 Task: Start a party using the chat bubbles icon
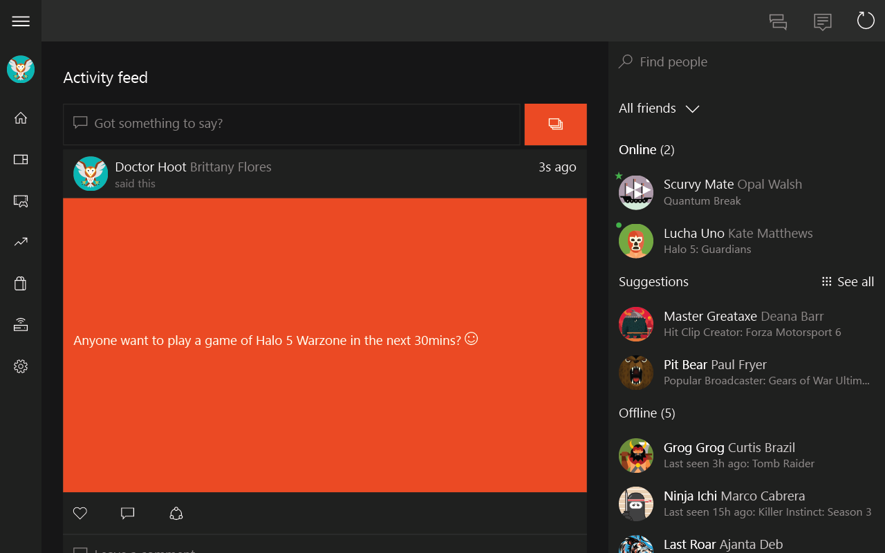778,21
